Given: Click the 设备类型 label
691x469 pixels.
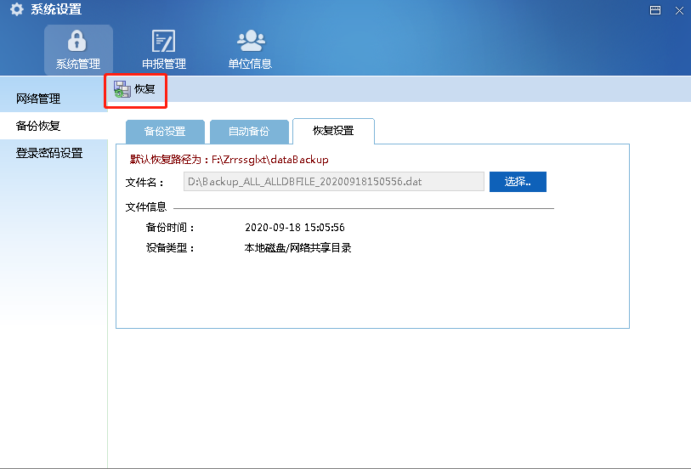Looking at the screenshot, I should click(170, 248).
